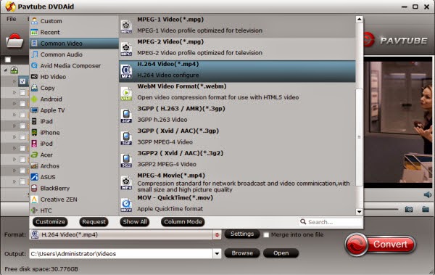Choose 3GPP ( Xvid / AAC)(*.3gp) format

237,138
